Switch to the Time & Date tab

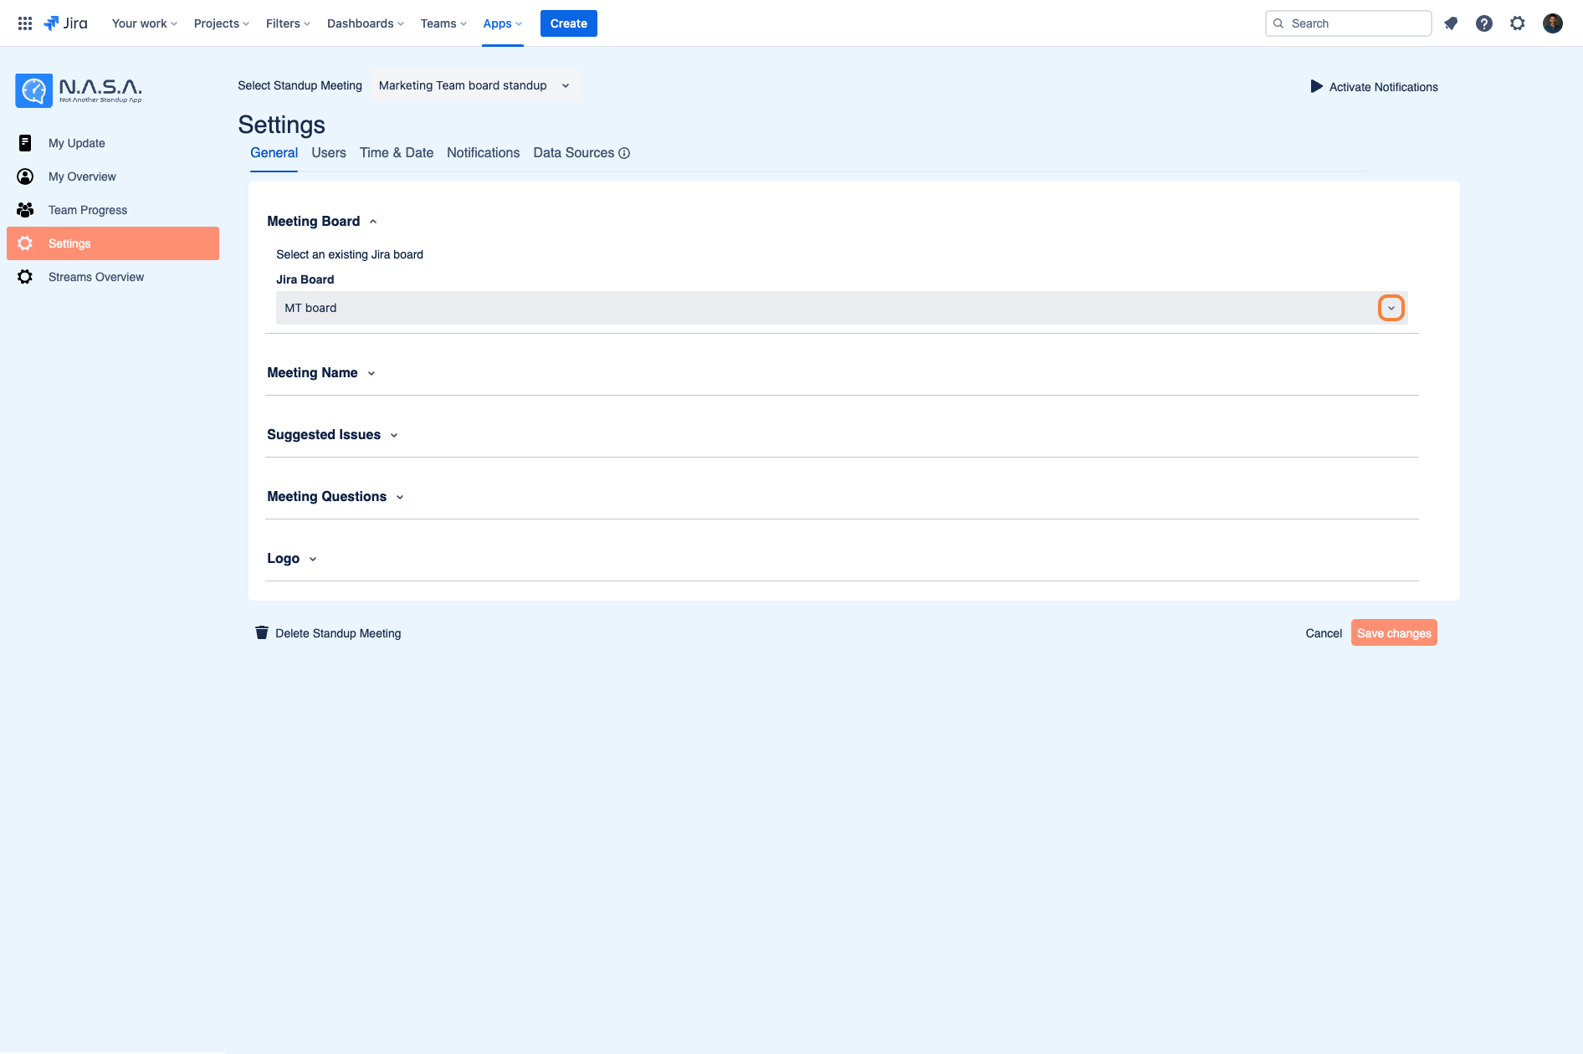point(397,153)
